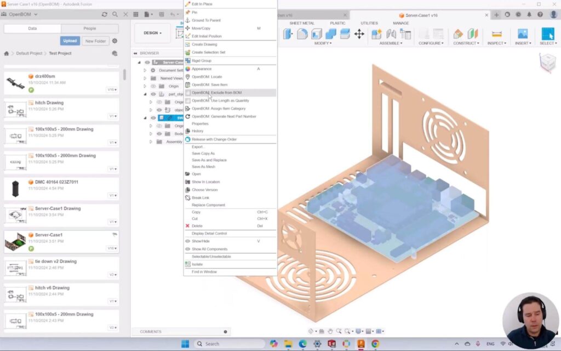
Task: Activate the Move/Copy cross-arrows toolbar icon
Action: pyautogui.click(x=359, y=33)
